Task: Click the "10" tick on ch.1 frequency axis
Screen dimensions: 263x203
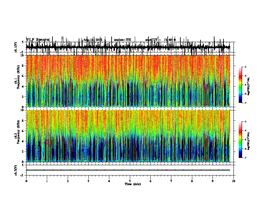Action: click(23, 55)
